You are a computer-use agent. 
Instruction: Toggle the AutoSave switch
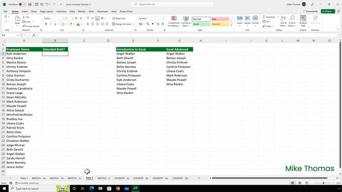(x=22, y=4)
